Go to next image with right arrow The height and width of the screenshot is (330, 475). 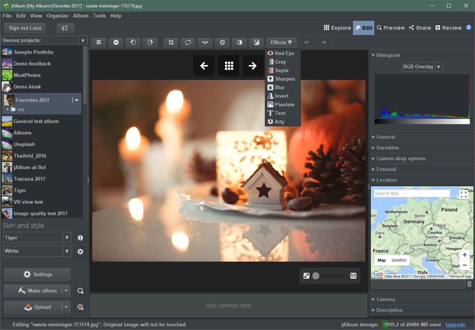pos(253,66)
